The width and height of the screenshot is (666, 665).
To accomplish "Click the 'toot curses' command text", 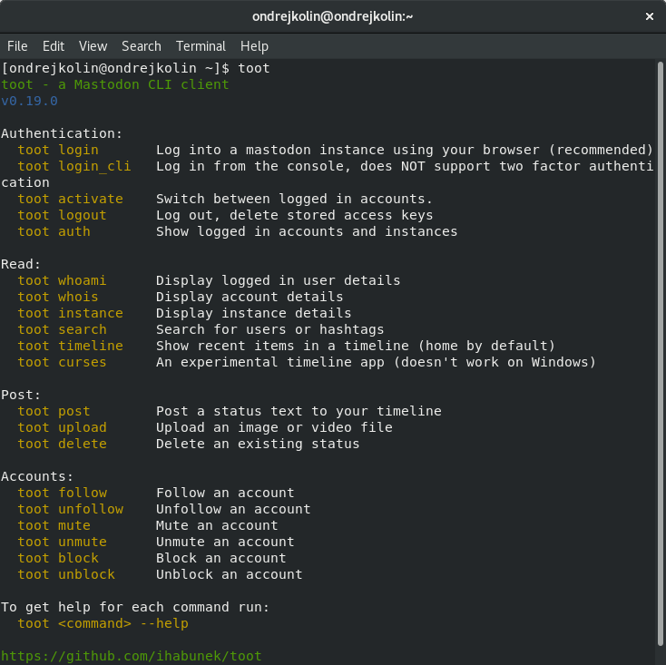I will click(x=62, y=362).
